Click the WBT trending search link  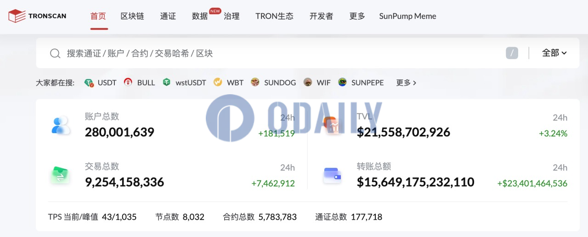coord(235,83)
